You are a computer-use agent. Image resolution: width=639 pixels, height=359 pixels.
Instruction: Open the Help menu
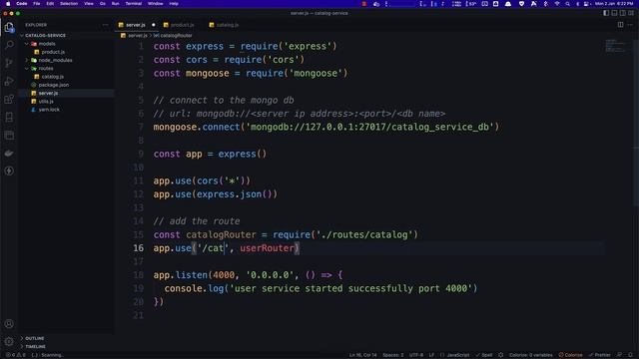(174, 4)
